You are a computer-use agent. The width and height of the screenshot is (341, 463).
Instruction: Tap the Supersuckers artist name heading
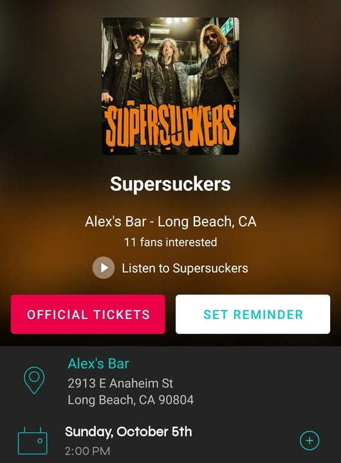[170, 184]
